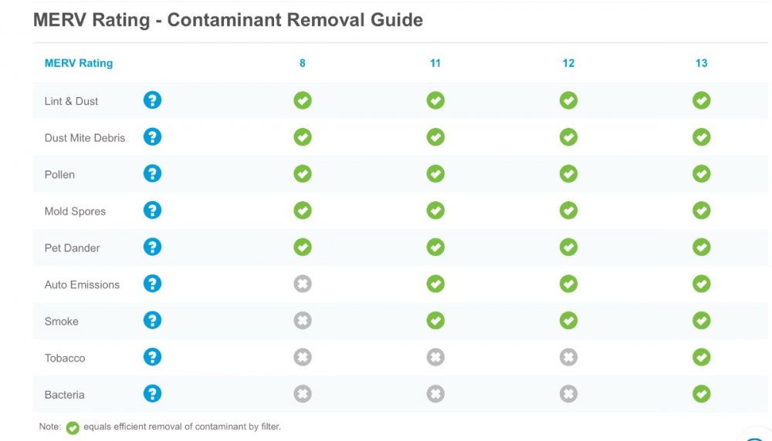The image size is (772, 441).
Task: Click the question mark beside Smoke
Action: point(153,321)
